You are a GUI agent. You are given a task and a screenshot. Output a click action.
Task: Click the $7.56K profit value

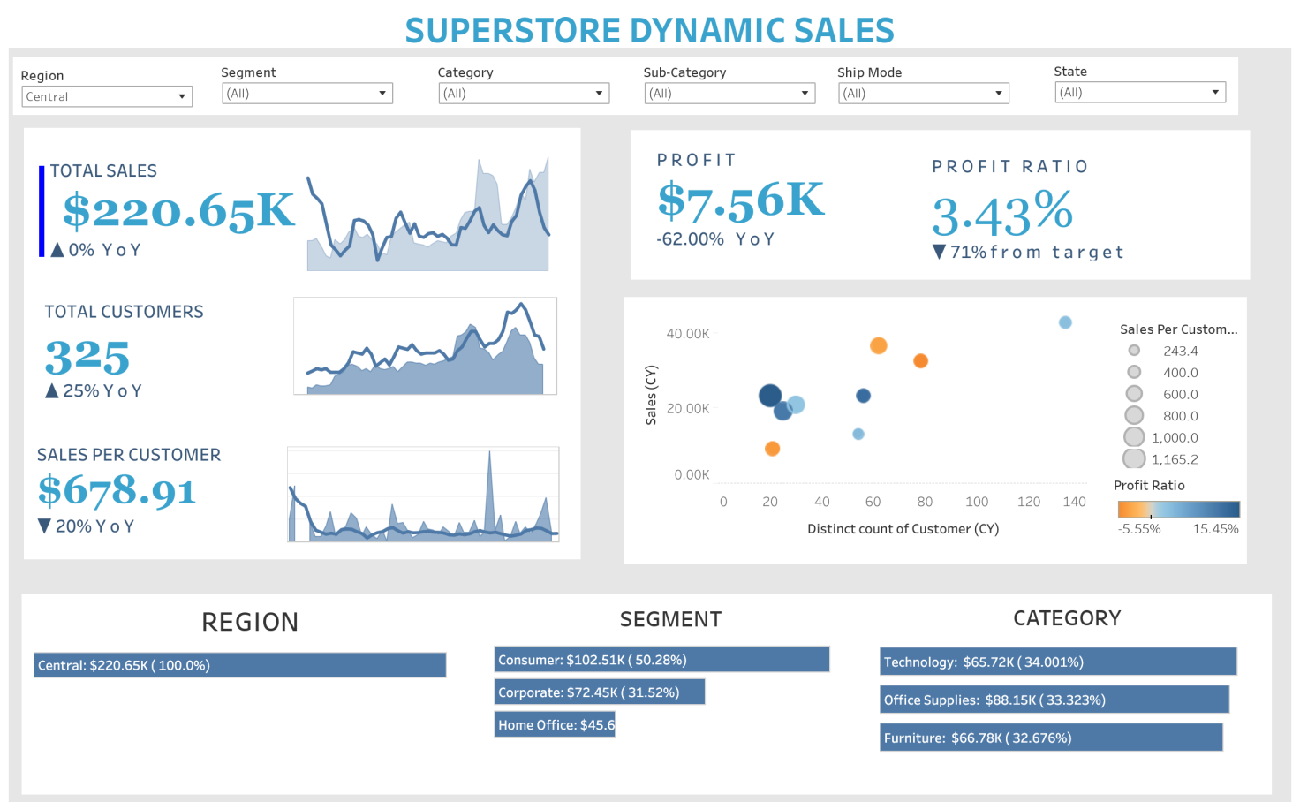click(x=741, y=200)
